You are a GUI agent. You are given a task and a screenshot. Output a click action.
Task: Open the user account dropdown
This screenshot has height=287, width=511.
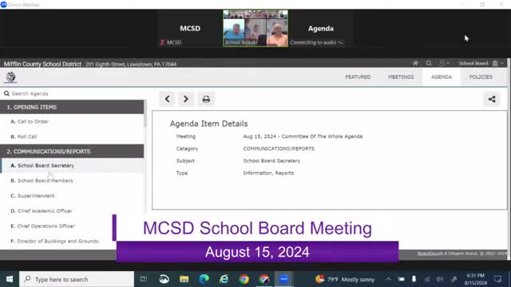444,63
